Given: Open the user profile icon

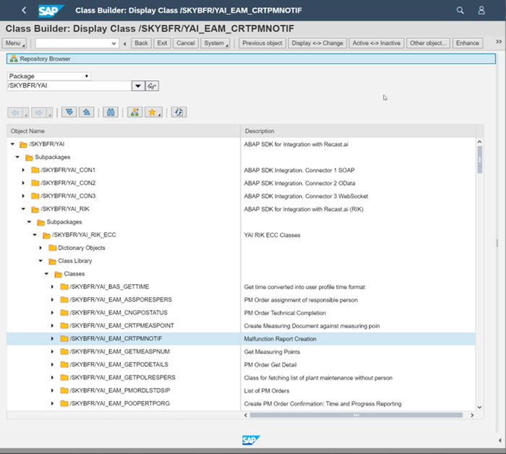Looking at the screenshot, I should point(481,10).
